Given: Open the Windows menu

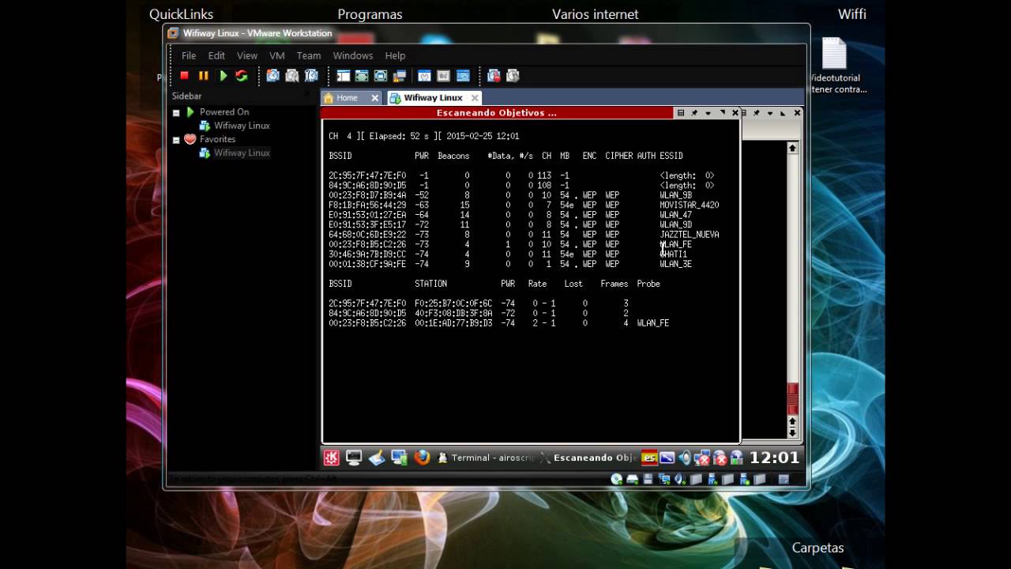Looking at the screenshot, I should point(353,55).
